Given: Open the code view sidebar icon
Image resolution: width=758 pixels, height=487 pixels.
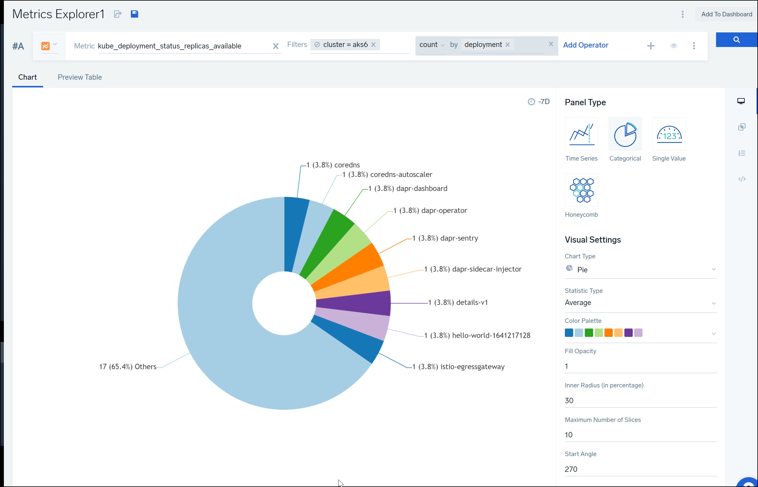Looking at the screenshot, I should pos(742,179).
